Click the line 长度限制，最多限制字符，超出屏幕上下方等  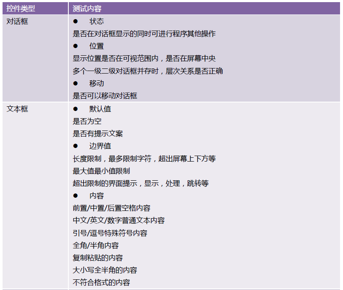point(144,159)
